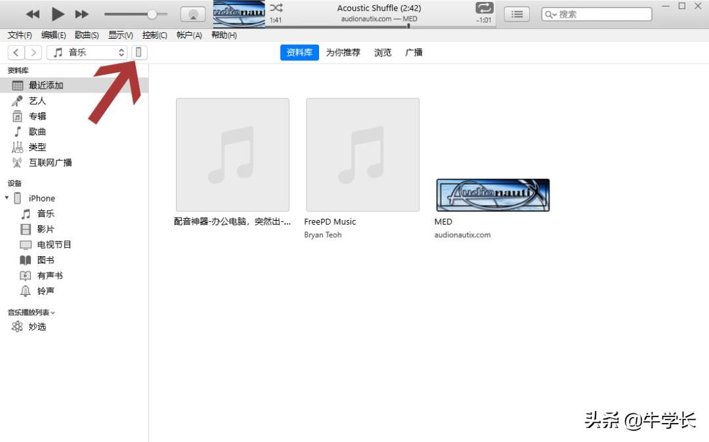Open the MED Audionautix album artwork
Screen dimensions: 709x442
coord(493,195)
